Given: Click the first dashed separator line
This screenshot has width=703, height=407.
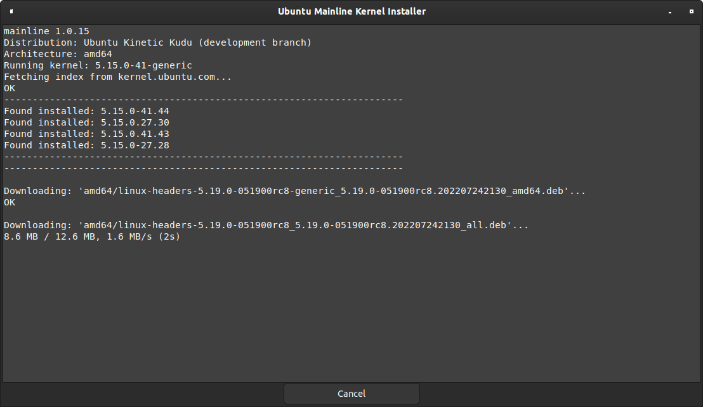Looking at the screenshot, I should [x=203, y=100].
